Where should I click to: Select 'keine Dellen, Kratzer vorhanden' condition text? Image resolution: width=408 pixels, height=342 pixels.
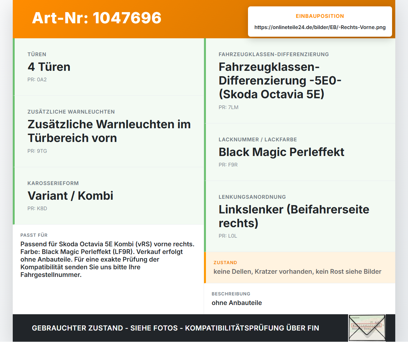point(297,271)
